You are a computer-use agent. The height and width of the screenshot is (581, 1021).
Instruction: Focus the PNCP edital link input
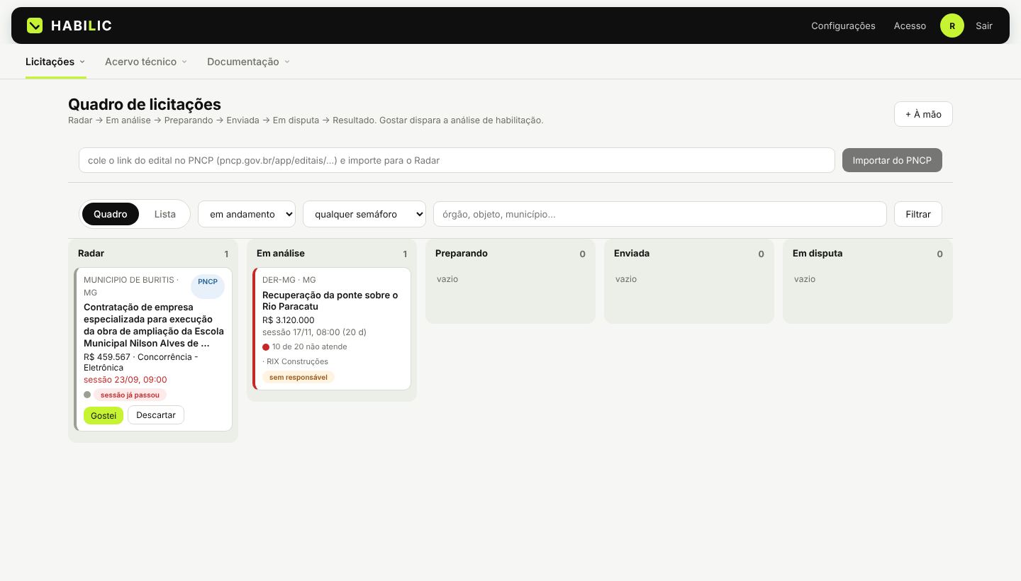point(457,160)
